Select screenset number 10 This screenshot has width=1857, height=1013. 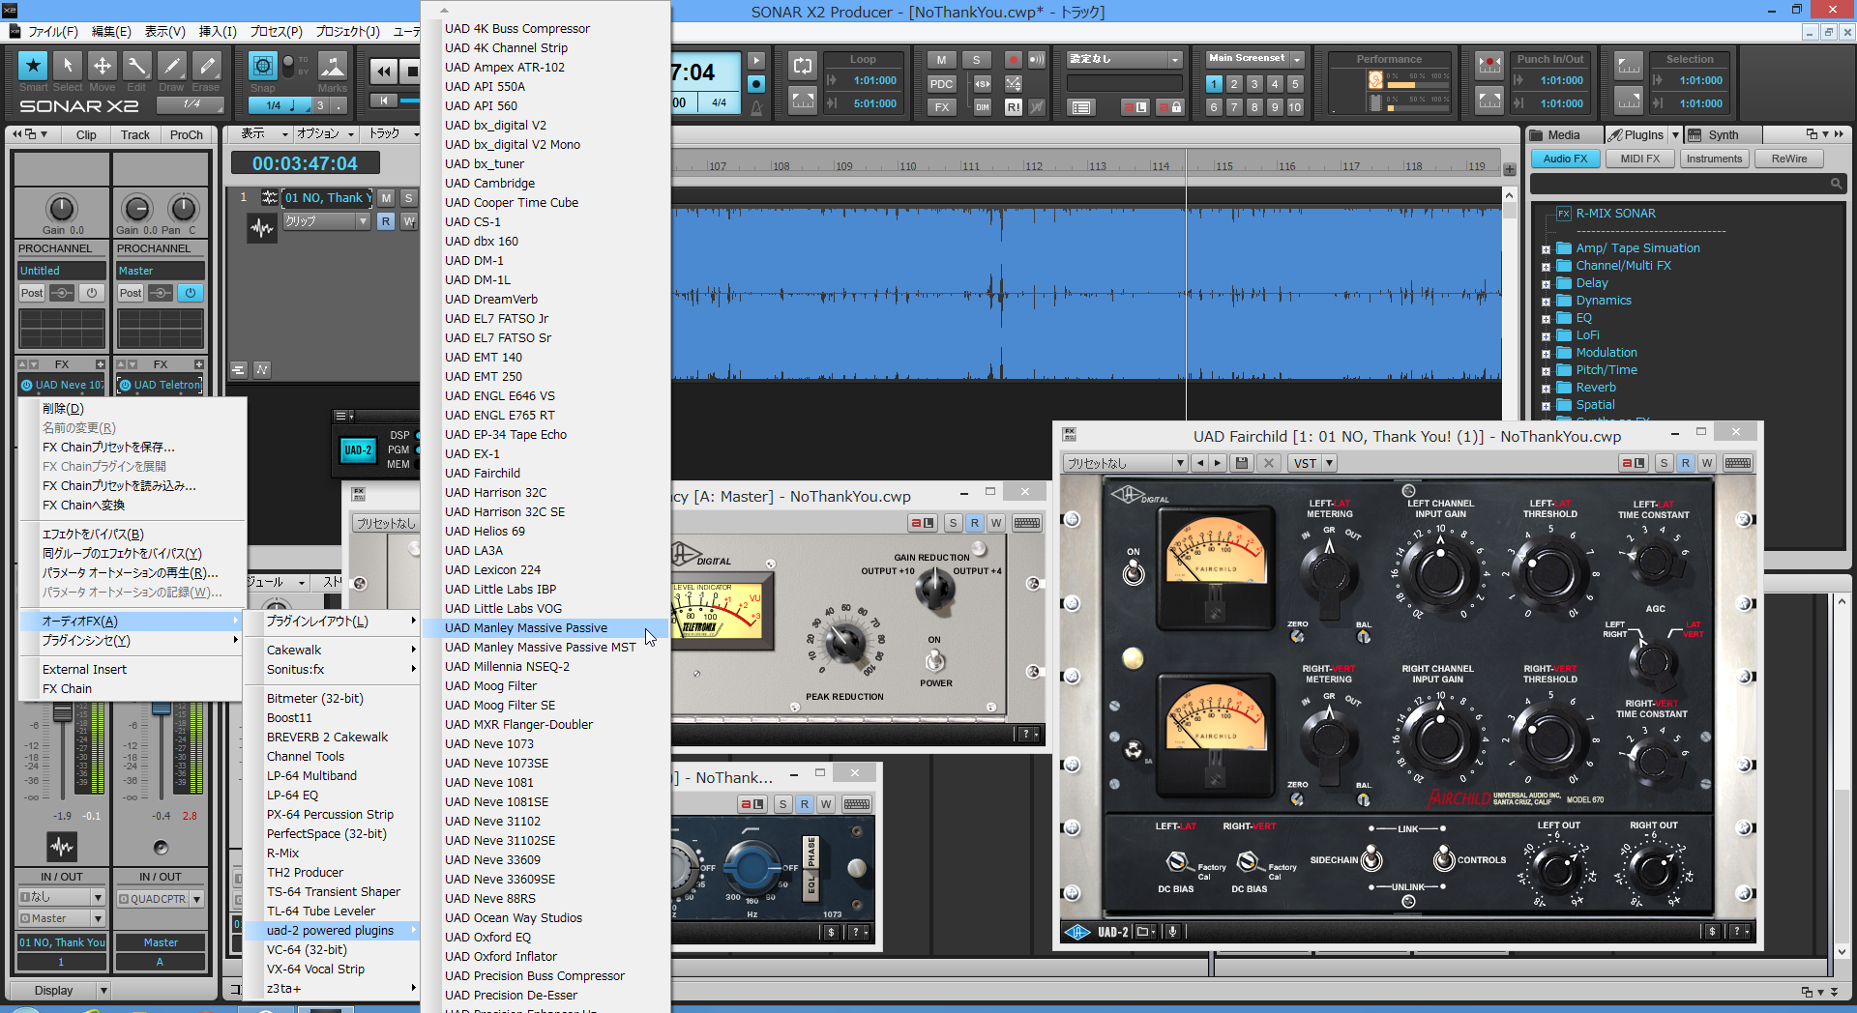pos(1295,107)
